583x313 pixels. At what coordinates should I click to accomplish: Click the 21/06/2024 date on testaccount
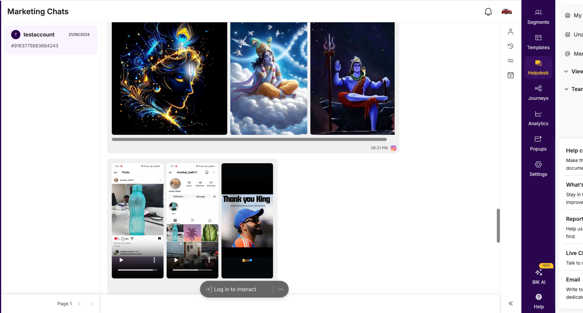79,35
